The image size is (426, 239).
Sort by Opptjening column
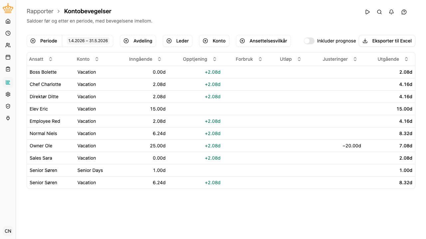pos(200,59)
